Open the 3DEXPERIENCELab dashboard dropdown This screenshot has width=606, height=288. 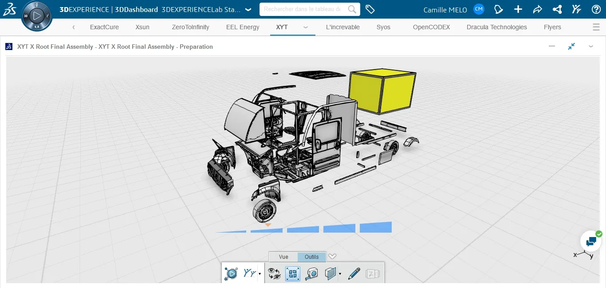pyautogui.click(x=249, y=9)
